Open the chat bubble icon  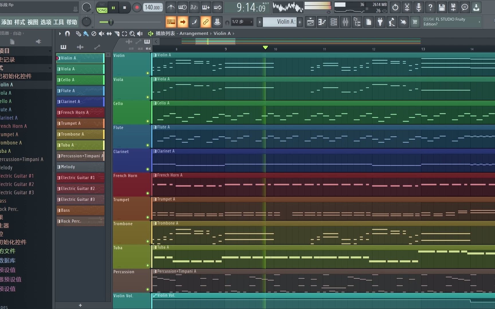click(x=465, y=7)
